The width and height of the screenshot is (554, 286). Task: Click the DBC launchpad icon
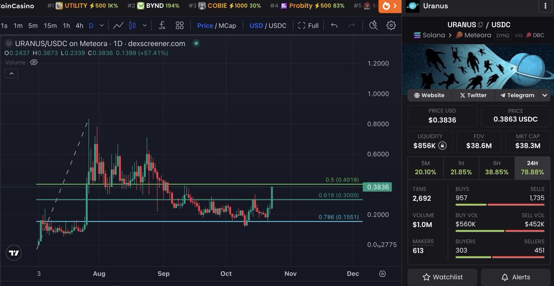[x=528, y=35]
